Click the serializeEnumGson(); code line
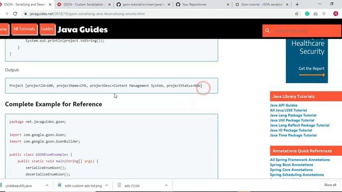 tap(45, 167)
